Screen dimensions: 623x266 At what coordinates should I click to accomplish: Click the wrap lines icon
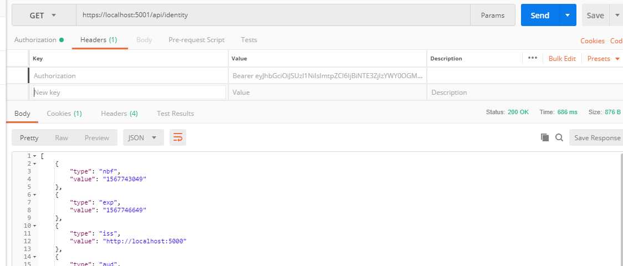click(178, 138)
